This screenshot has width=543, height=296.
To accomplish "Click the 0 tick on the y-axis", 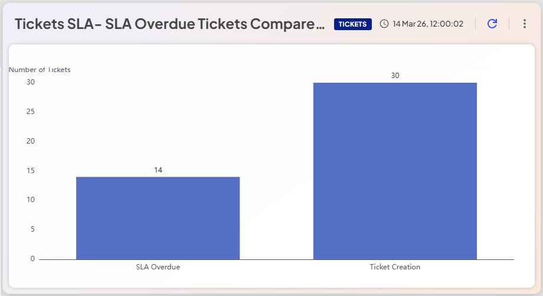I will 32,259.
